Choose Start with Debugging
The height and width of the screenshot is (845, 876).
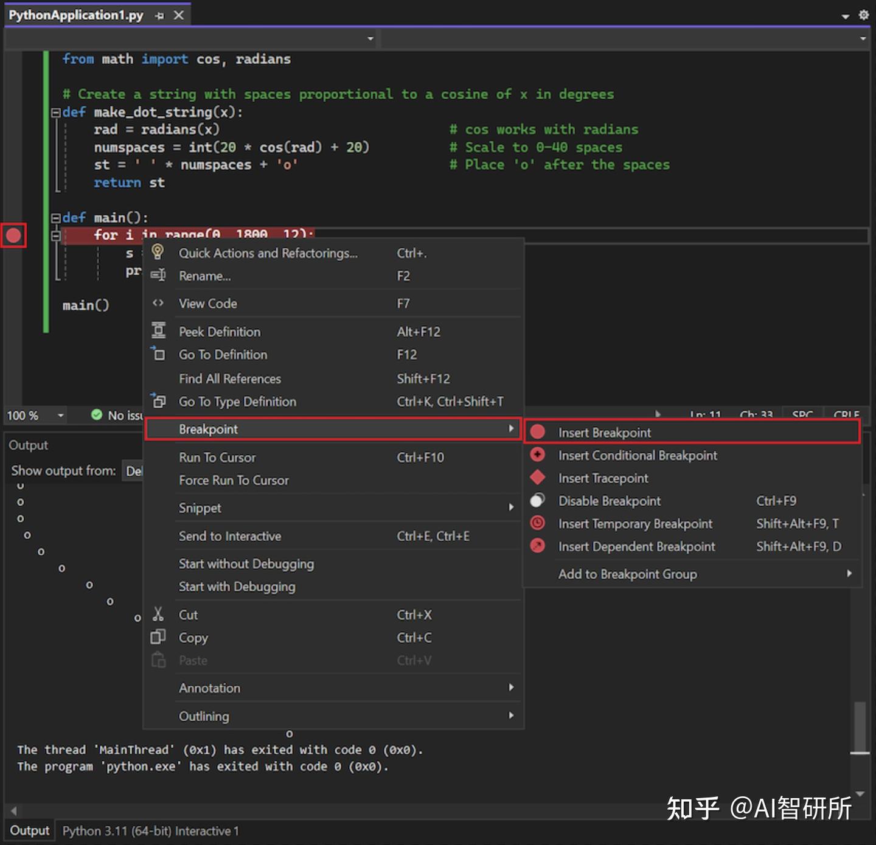click(x=237, y=586)
